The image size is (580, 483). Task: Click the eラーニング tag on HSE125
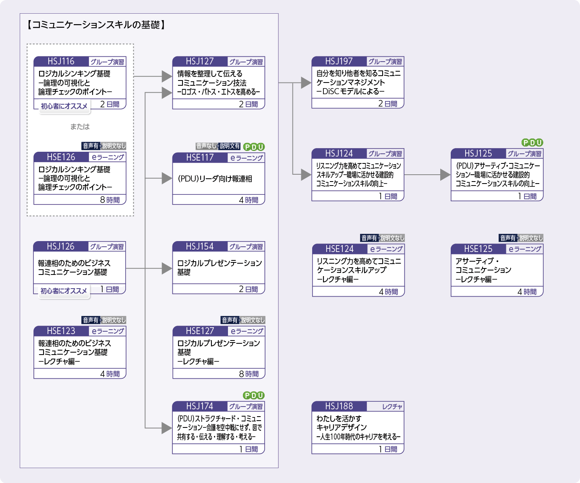[524, 249]
